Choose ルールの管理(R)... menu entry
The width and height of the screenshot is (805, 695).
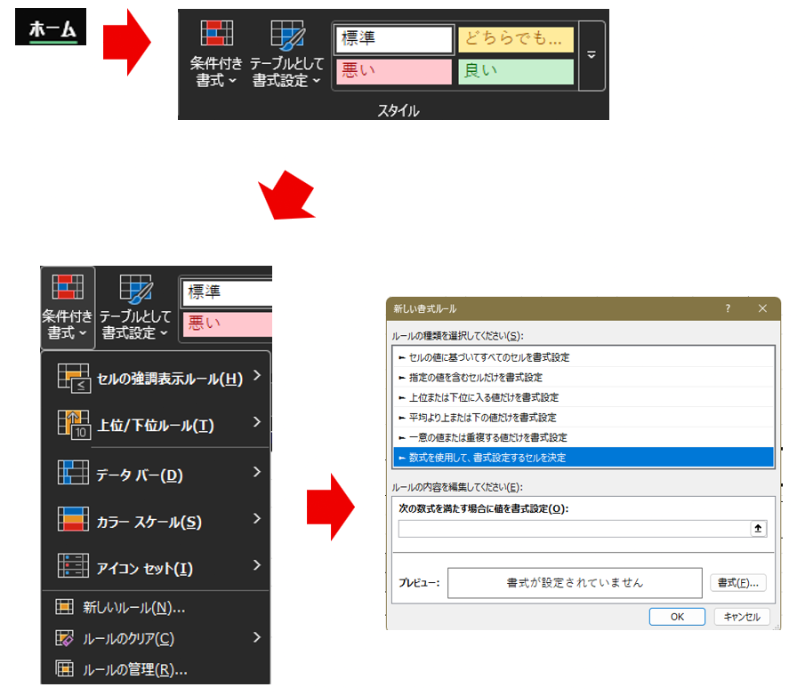click(x=156, y=669)
